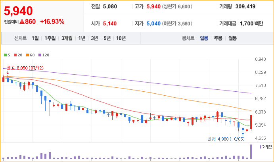Screen dimensions: 274x162
Task: Click the current price 5,940
Action: (x=18, y=11)
